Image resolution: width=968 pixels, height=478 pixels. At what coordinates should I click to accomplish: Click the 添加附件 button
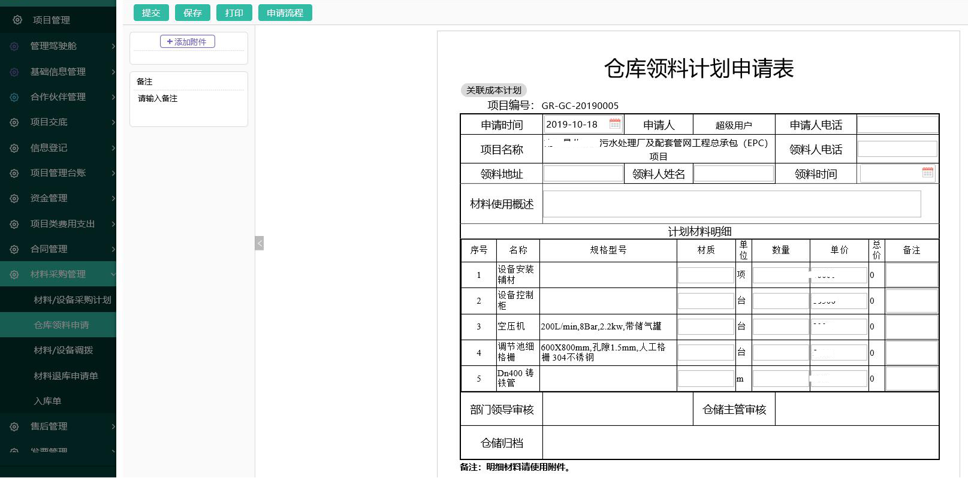click(x=187, y=41)
